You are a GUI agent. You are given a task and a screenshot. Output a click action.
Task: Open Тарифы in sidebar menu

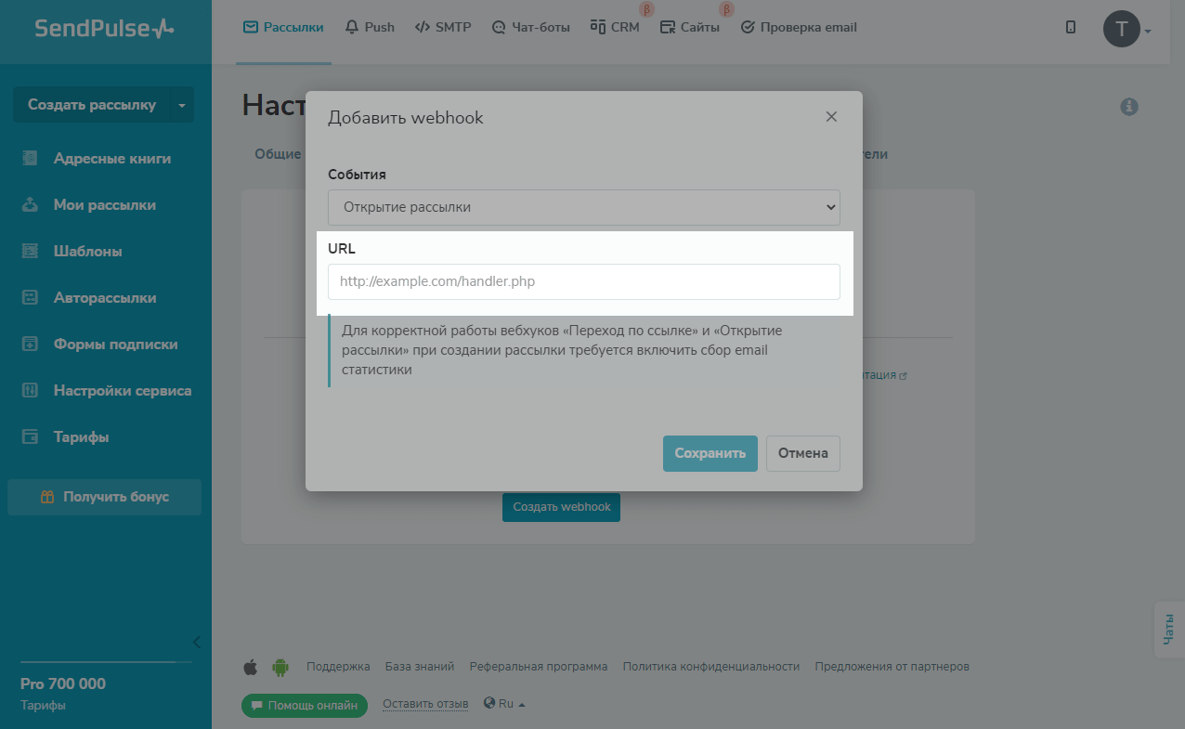tap(81, 437)
